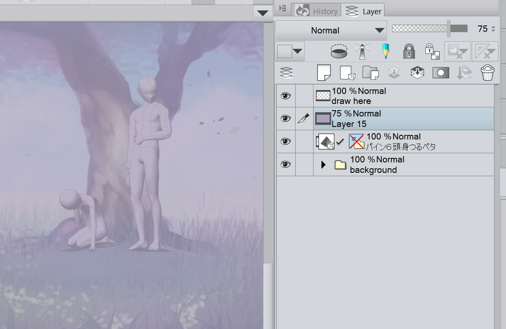506x329 pixels.
Task: Click the checkmark on the 3D layer
Action: (x=340, y=142)
